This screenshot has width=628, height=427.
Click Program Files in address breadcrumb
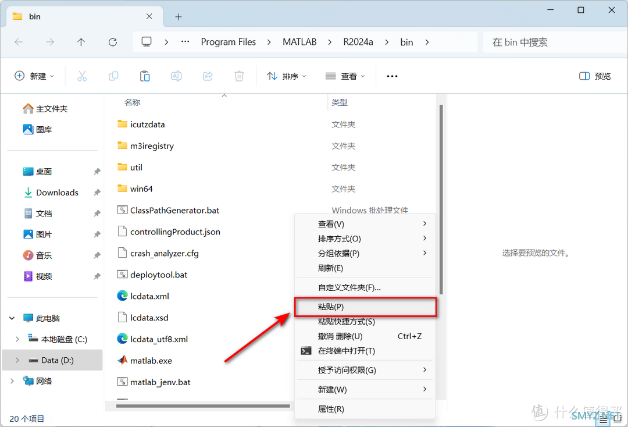tap(229, 42)
